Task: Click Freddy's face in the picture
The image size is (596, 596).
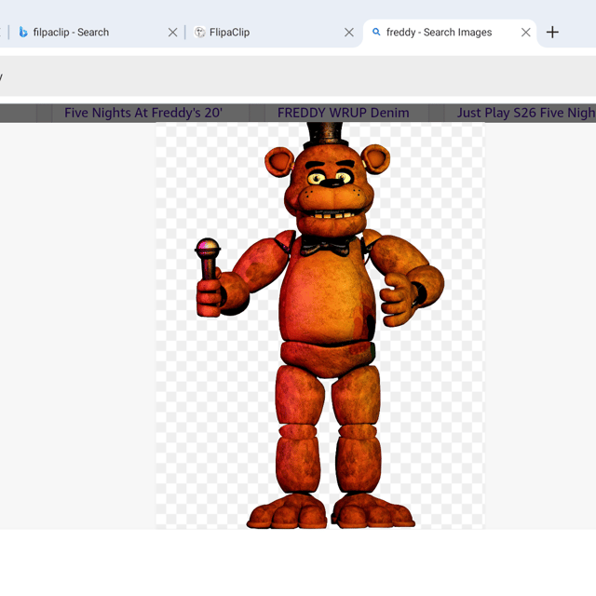Action: point(329,190)
